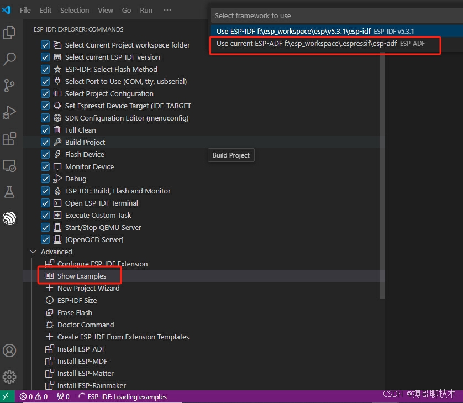Screen dimensions: 463x403
Task: Expand the menu bar overflow ellipsis
Action: pos(167,10)
